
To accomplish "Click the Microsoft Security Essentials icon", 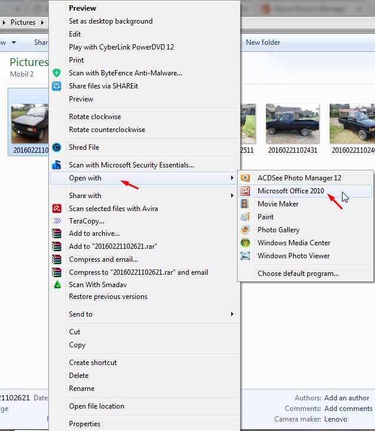I will coord(57,165).
